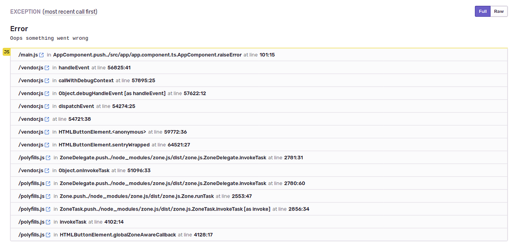Open external link icon for /main.js
The height and width of the screenshot is (245, 514).
coord(42,55)
